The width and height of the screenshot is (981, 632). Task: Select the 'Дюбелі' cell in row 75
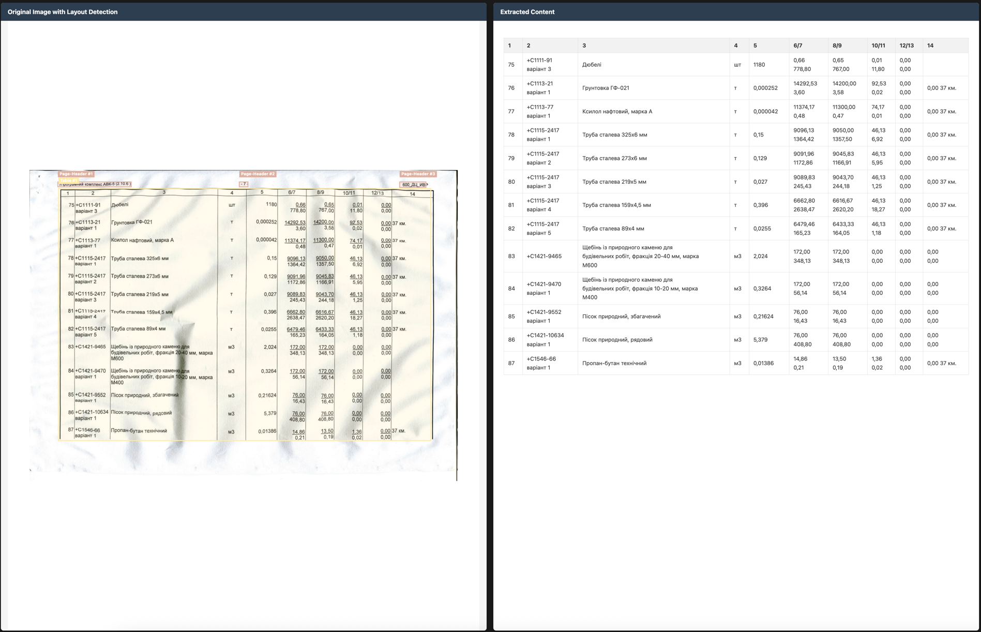tap(592, 65)
